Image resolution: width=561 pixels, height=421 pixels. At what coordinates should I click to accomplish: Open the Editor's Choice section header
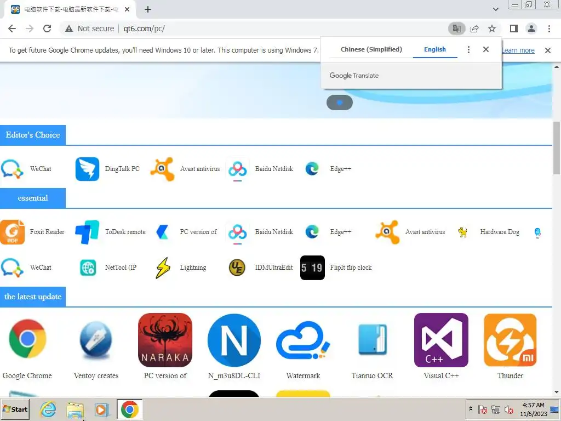click(x=33, y=135)
